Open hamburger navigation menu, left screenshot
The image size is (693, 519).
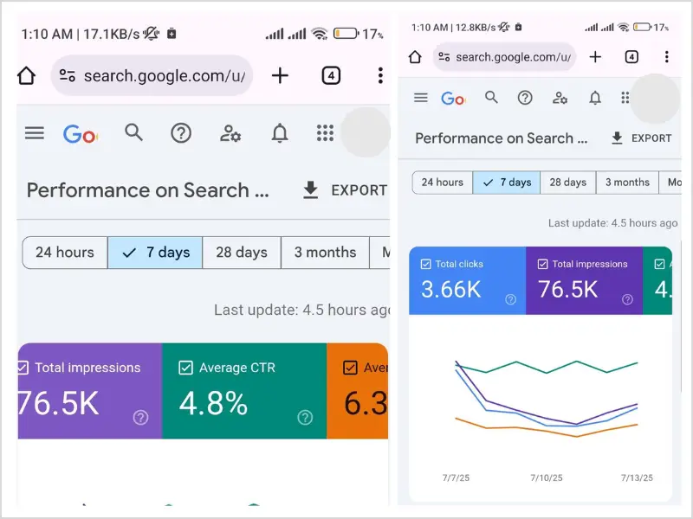(35, 133)
